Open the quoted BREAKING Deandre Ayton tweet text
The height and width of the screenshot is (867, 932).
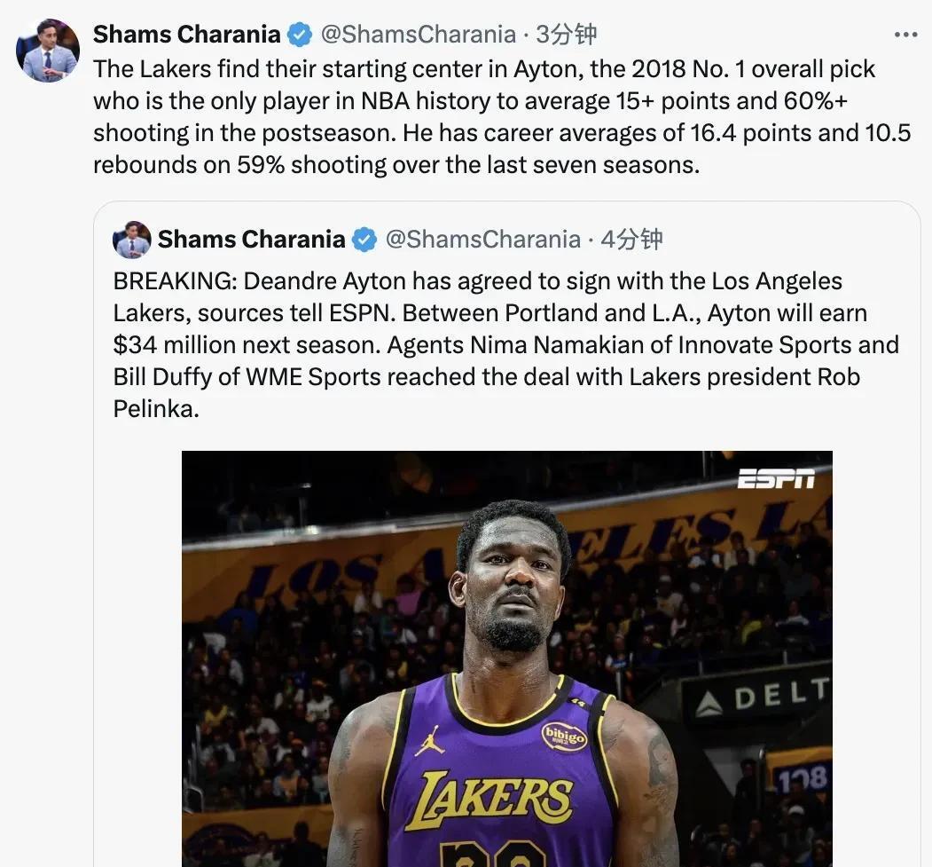click(505, 344)
